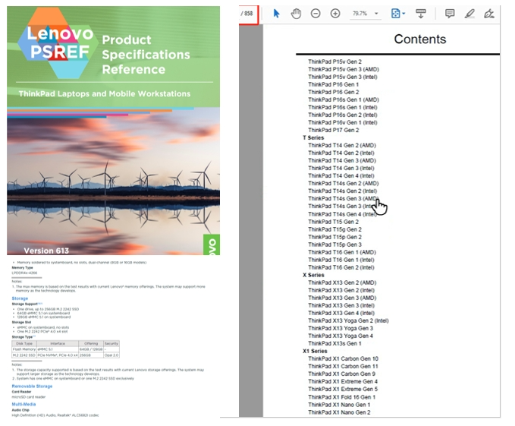Zoom out with minus button
The image size is (515, 426).
[316, 14]
